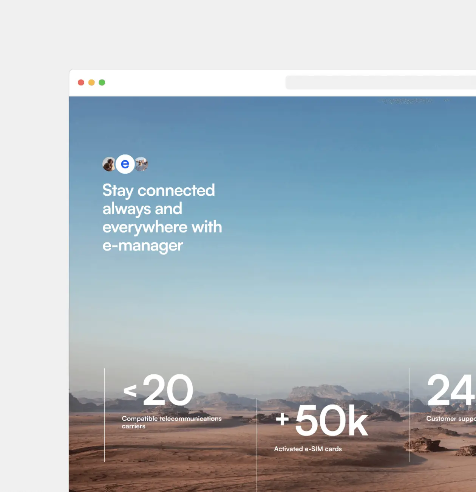Click the less-than symbol before 20
The image size is (476, 492).
click(130, 391)
